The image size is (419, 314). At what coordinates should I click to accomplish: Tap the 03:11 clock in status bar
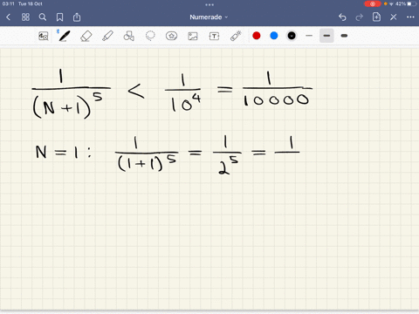coord(8,3)
